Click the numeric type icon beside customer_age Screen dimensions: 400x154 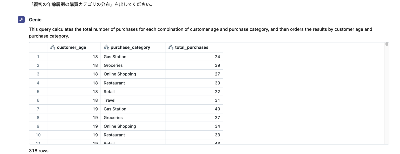pyautogui.click(x=53, y=47)
